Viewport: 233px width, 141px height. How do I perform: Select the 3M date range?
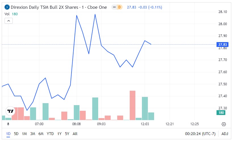(x=33, y=134)
